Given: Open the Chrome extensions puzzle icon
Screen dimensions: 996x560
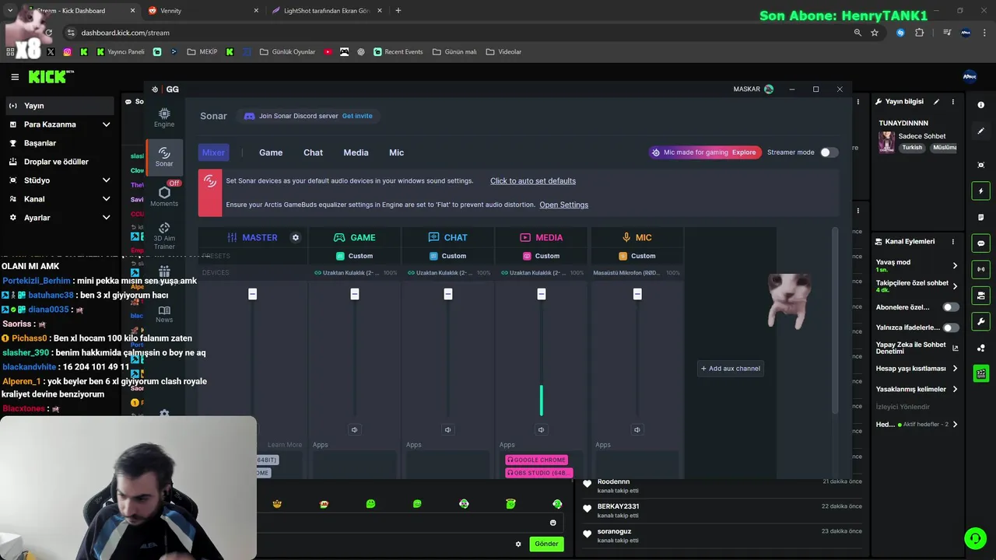Looking at the screenshot, I should point(920,33).
